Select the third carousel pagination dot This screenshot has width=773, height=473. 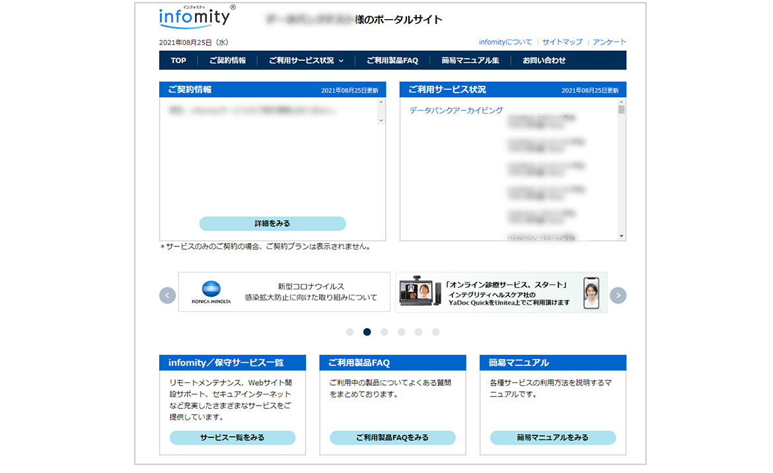tap(385, 332)
